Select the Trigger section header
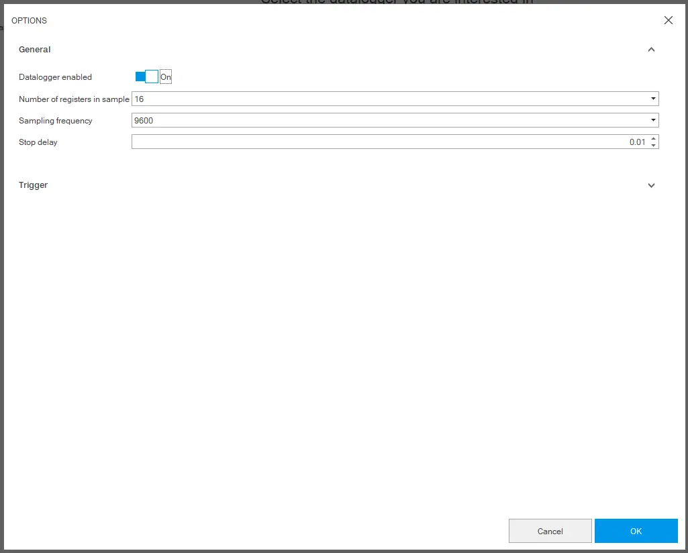This screenshot has height=553, width=688. pyautogui.click(x=33, y=185)
